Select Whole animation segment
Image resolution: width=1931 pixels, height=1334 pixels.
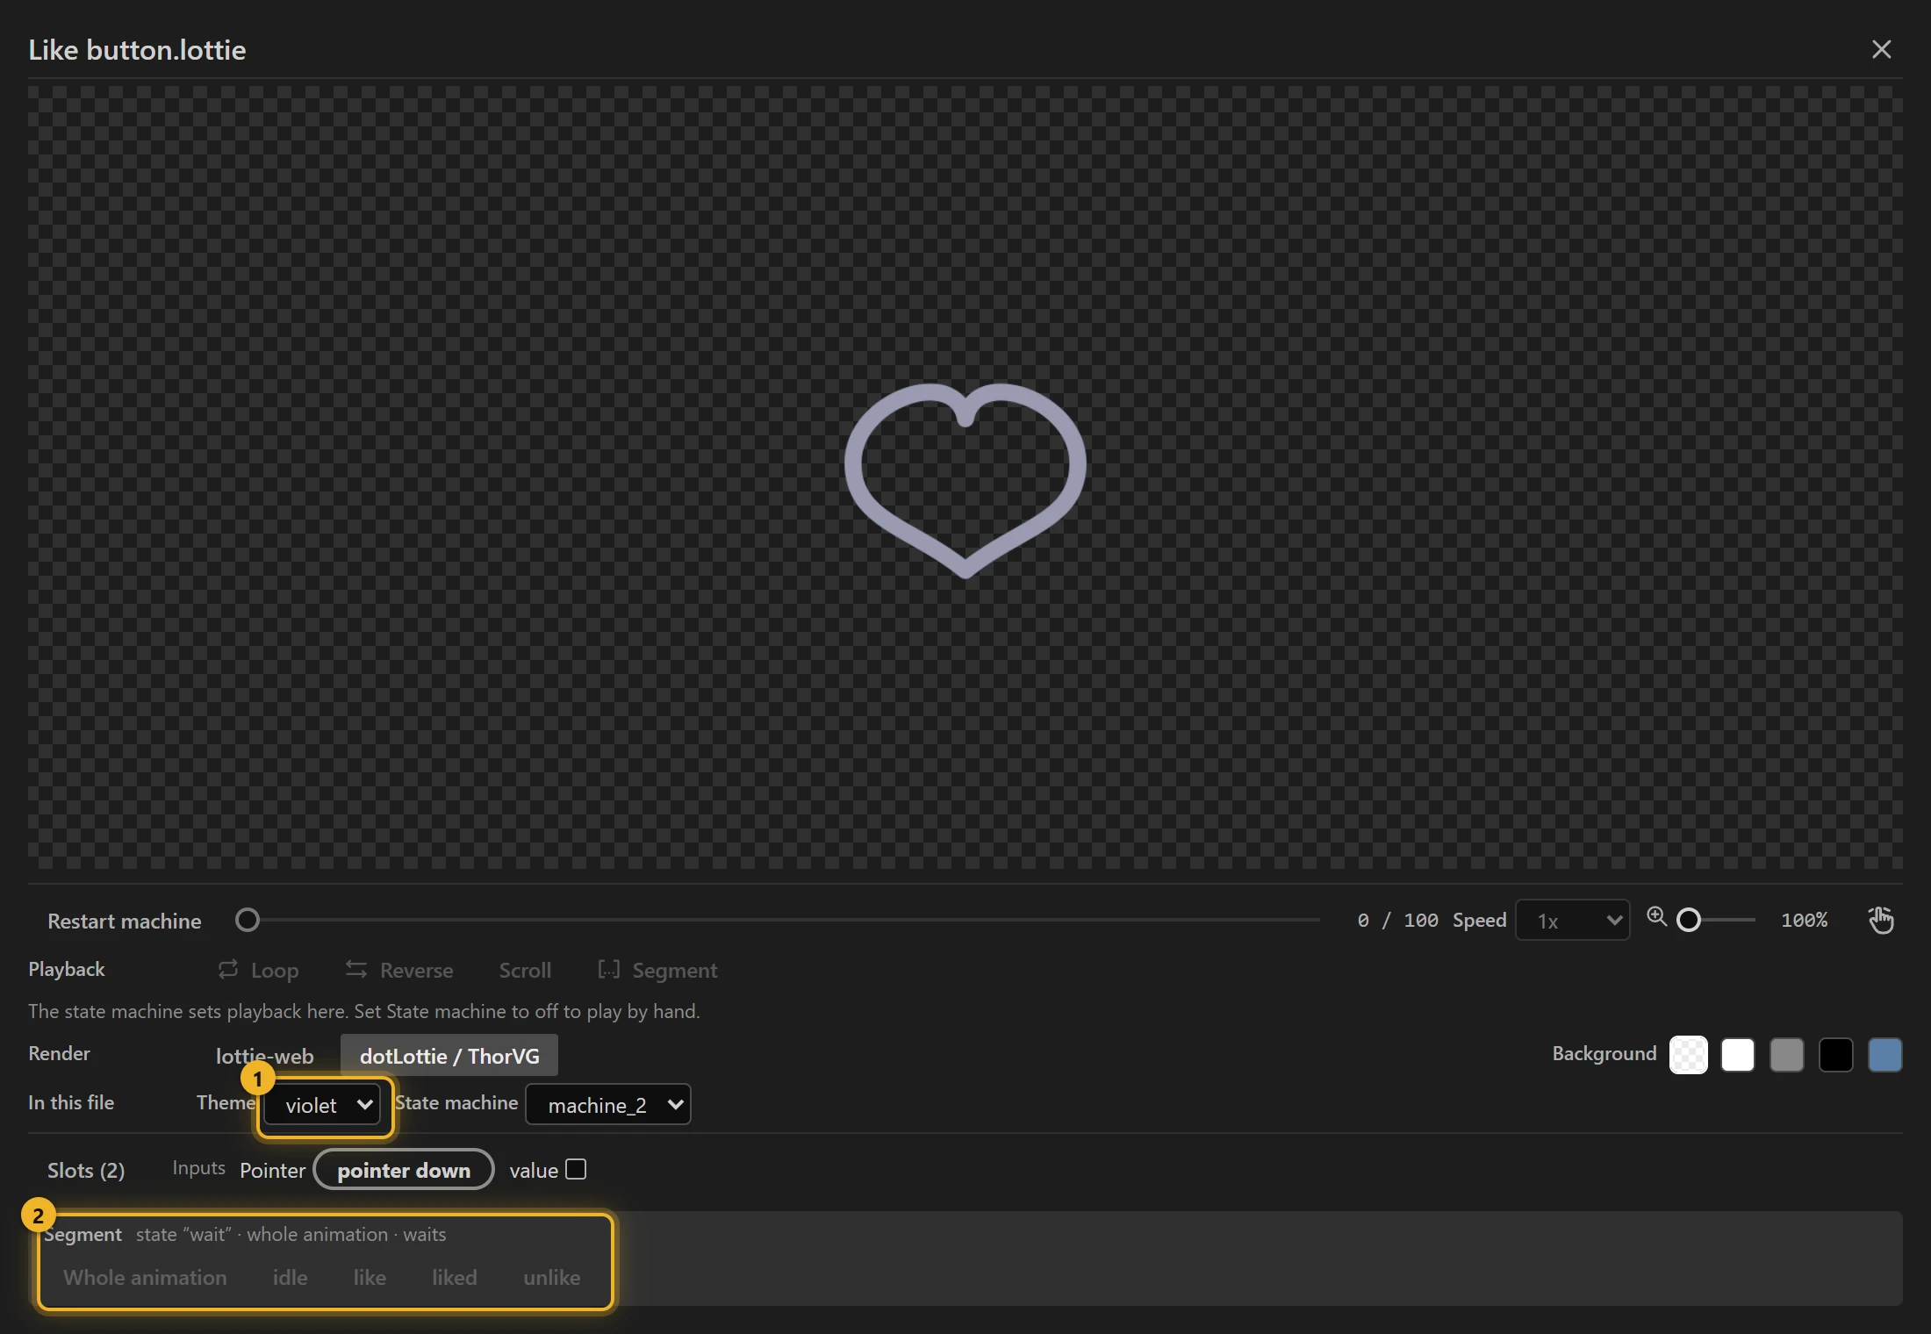point(145,1277)
